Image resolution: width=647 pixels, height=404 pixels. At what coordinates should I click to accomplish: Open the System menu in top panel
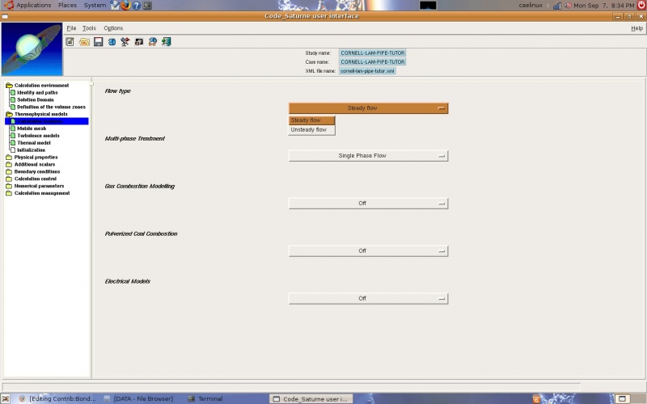coord(95,5)
